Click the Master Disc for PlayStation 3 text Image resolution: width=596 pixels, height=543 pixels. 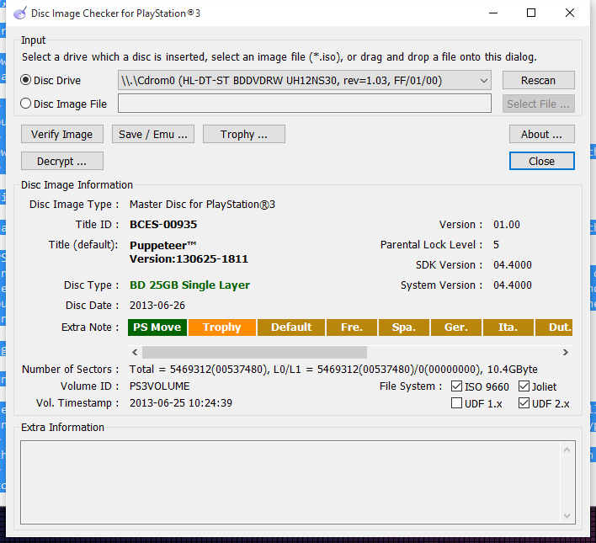tap(202, 205)
